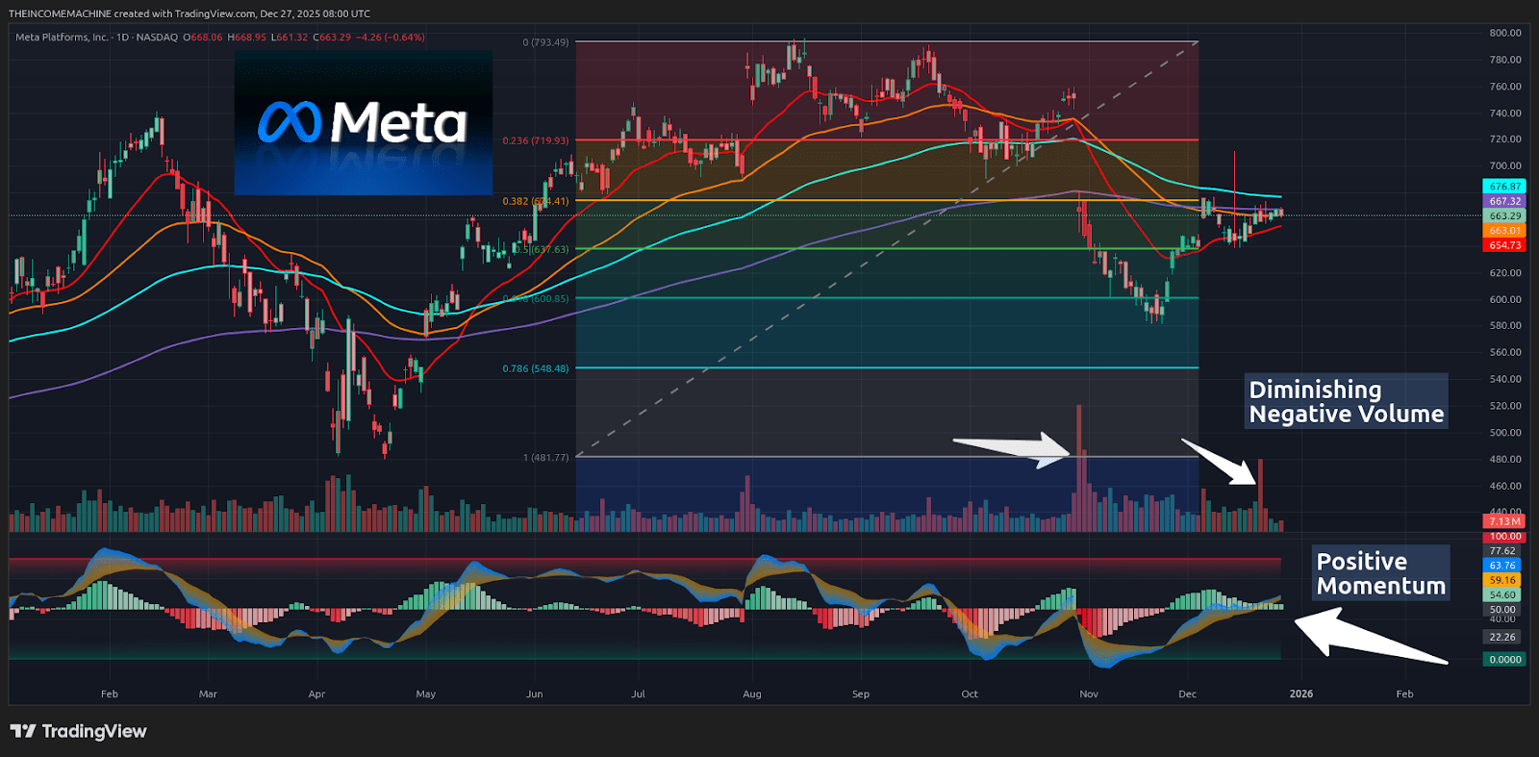
Task: Click the green 0.0000 indicator tag
Action: (x=1505, y=660)
